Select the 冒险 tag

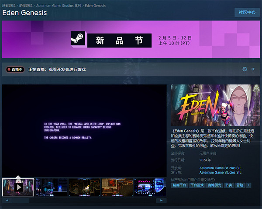click(x=240, y=185)
